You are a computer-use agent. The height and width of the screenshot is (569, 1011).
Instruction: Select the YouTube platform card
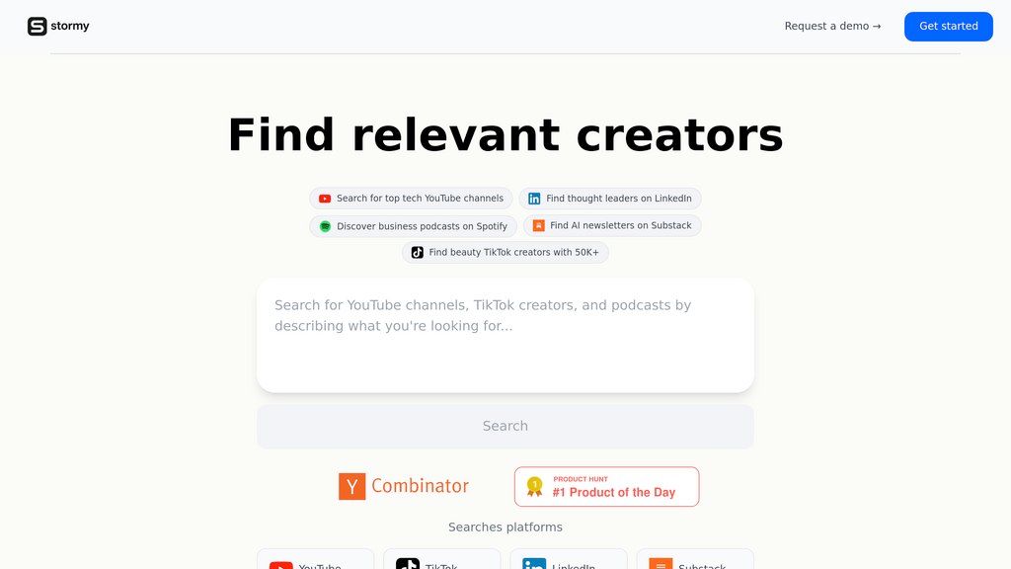point(315,559)
